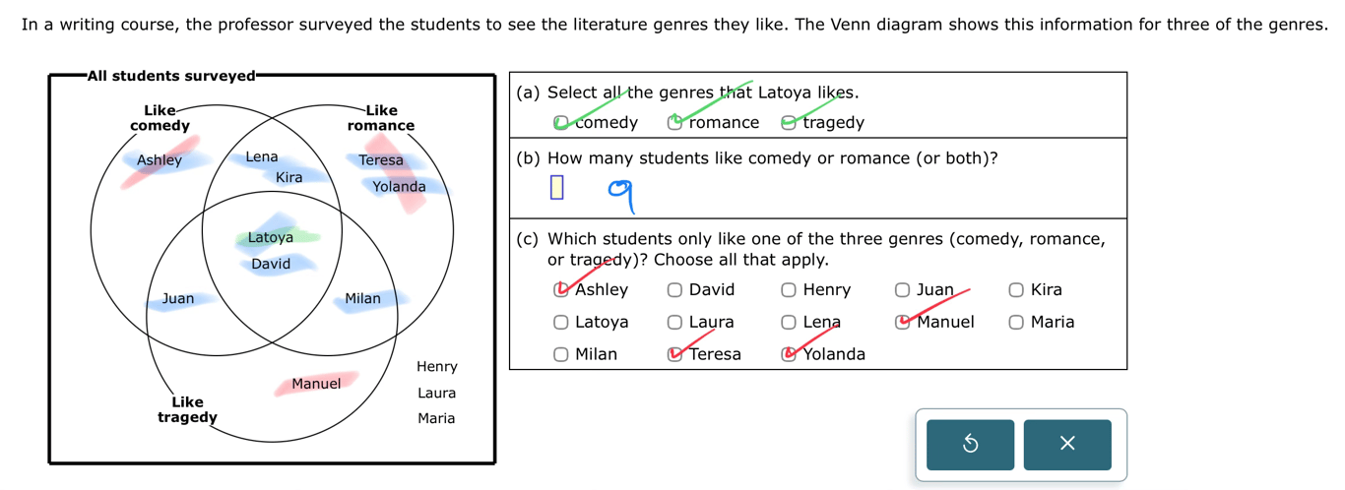The height and width of the screenshot is (490, 1345).
Task: Click Latoya's name in the Venn diagram
Action: (271, 237)
